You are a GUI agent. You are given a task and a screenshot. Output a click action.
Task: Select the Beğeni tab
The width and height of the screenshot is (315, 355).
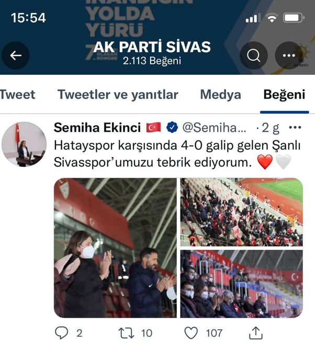284,94
